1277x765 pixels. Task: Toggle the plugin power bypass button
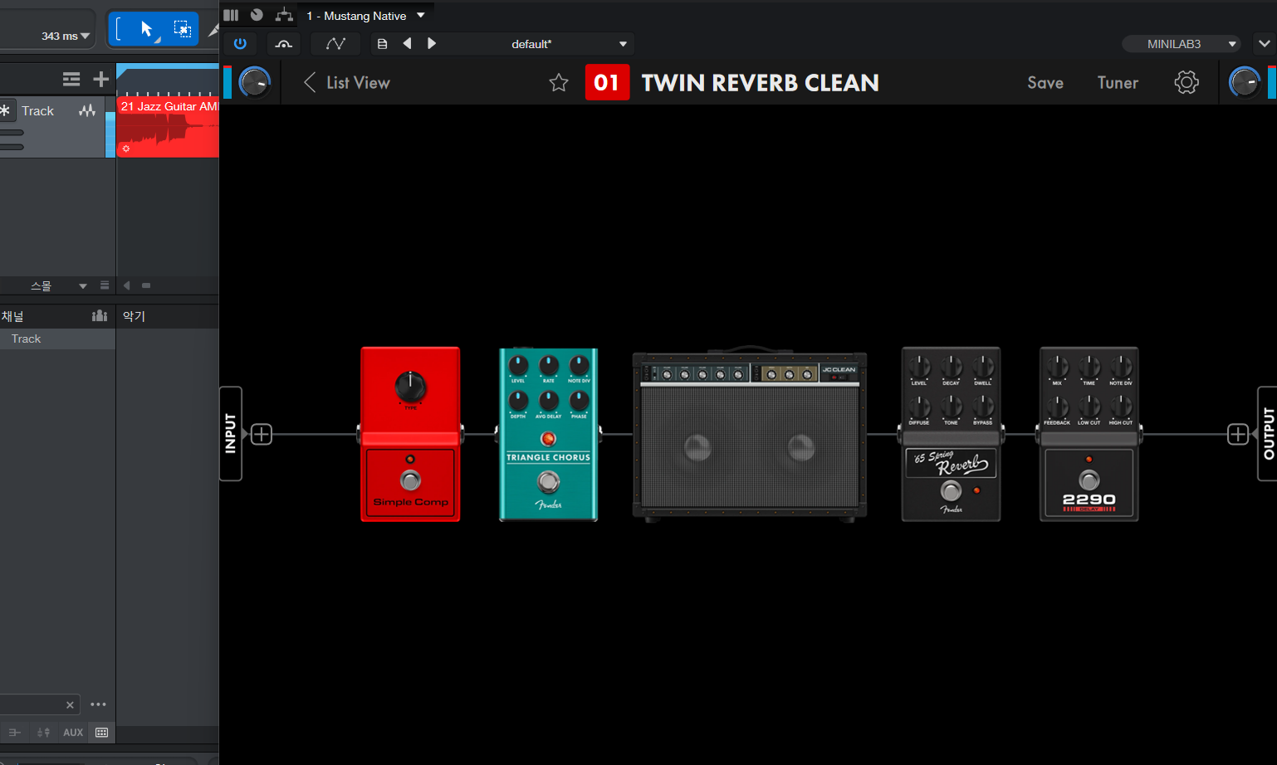point(240,44)
